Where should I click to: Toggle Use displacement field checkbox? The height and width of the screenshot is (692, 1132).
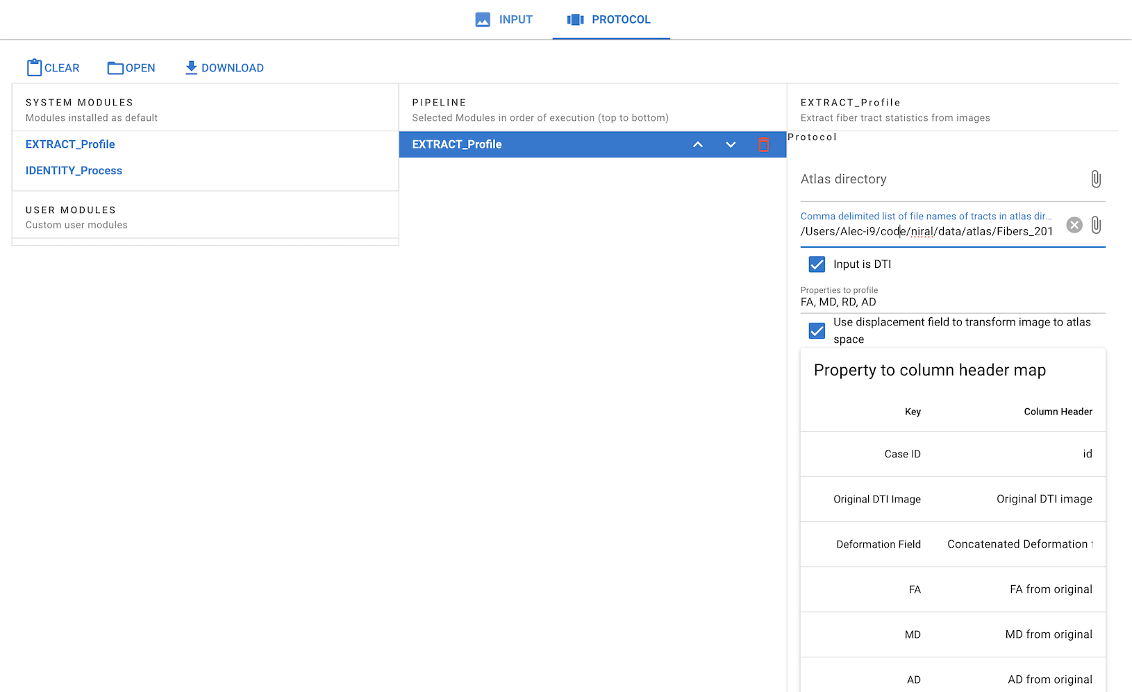click(817, 330)
